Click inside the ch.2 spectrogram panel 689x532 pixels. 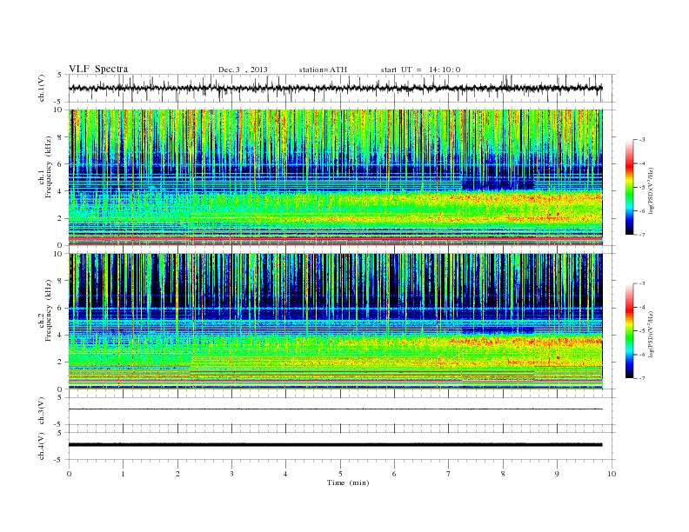coord(335,322)
